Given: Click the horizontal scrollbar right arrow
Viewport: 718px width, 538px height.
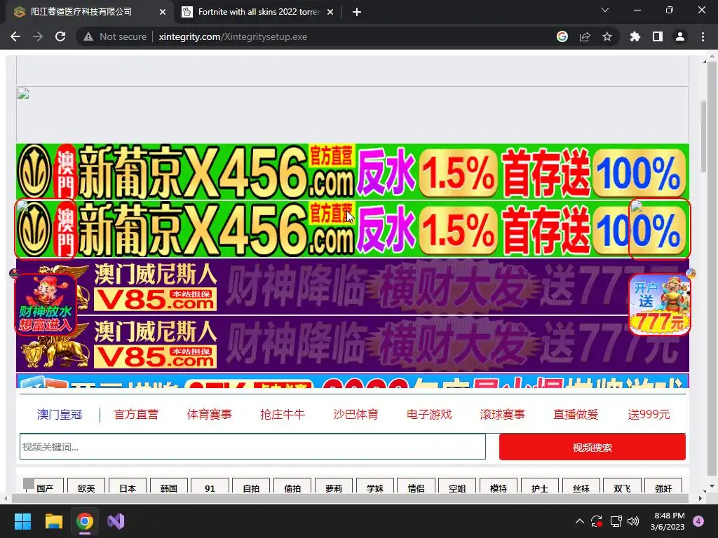Looking at the screenshot, I should click(700, 498).
